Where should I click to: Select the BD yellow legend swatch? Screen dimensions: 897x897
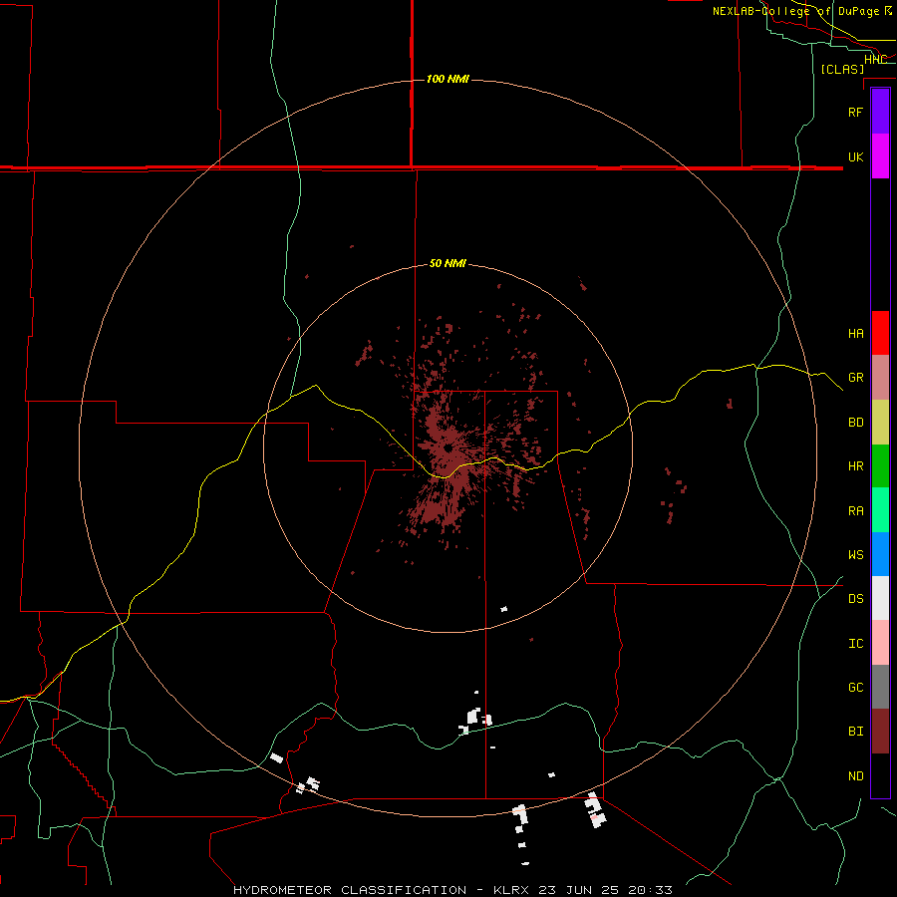point(880,423)
